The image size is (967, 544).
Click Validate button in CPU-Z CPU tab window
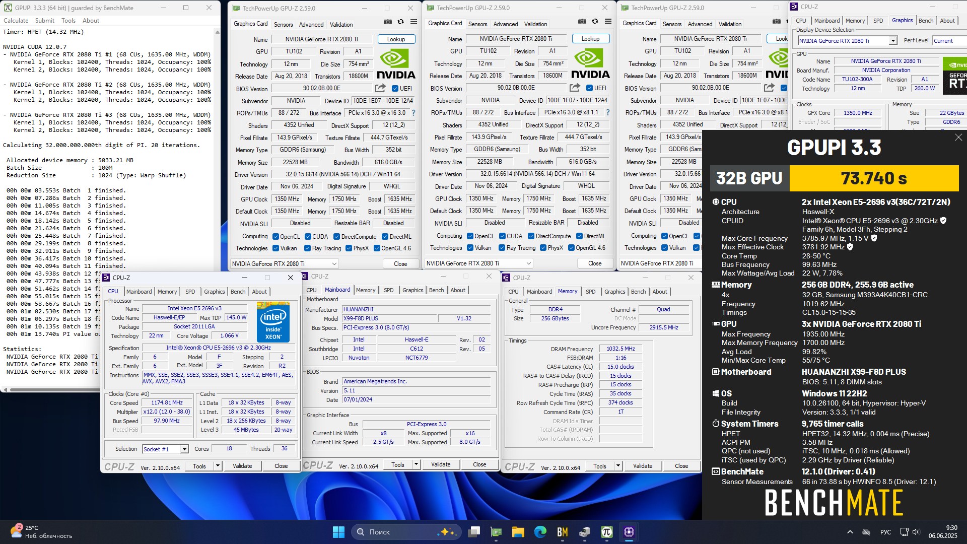(x=242, y=466)
